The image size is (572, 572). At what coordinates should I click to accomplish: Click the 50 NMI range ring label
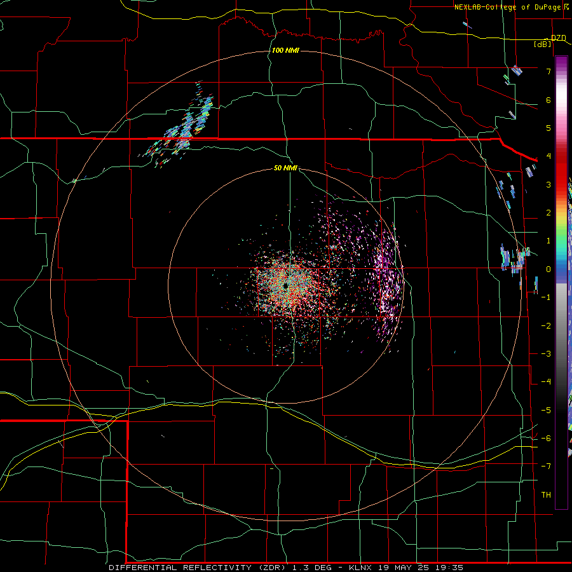click(285, 168)
